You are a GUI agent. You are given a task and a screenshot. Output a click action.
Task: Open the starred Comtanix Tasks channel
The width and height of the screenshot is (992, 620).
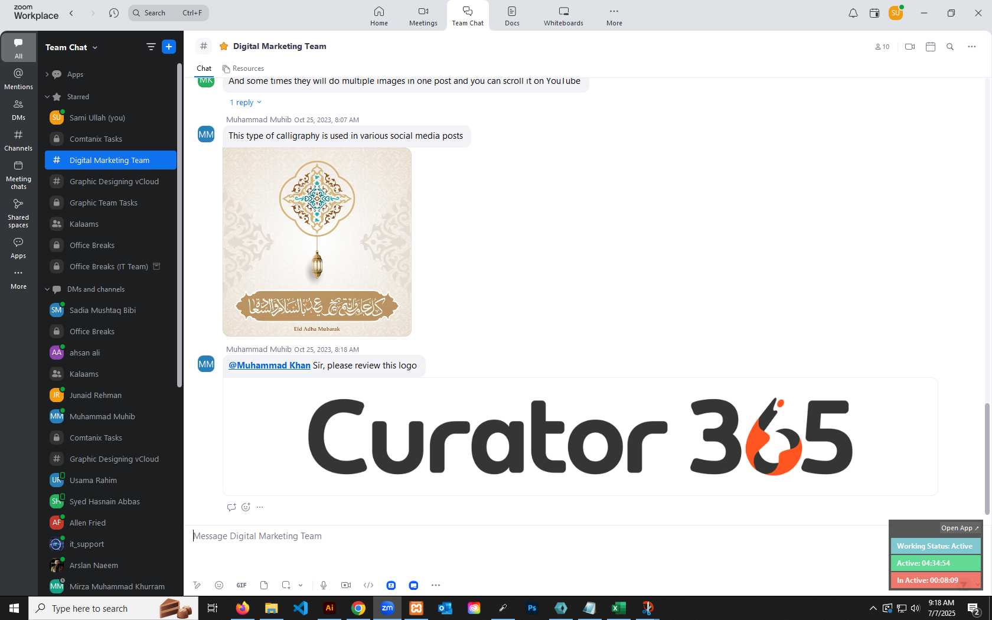(110, 139)
